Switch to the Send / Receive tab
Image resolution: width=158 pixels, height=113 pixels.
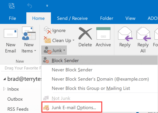pyautogui.click(x=72, y=18)
